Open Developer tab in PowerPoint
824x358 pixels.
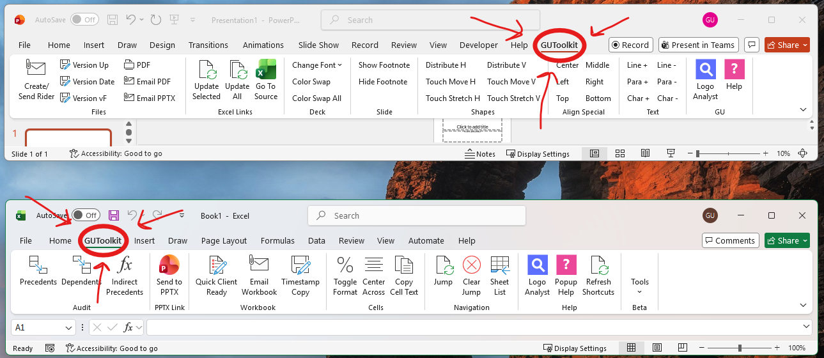[x=479, y=45]
